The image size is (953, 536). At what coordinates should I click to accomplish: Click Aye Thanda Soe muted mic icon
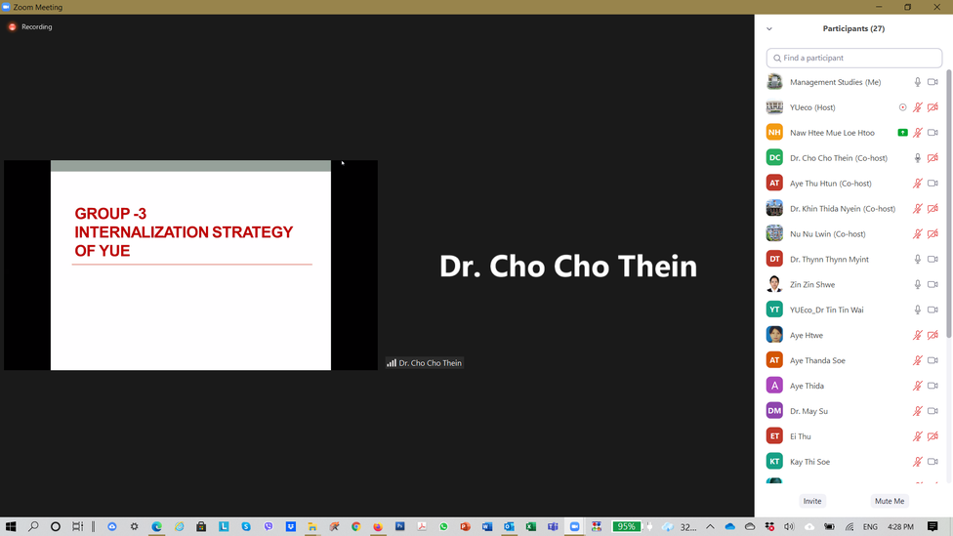tap(918, 360)
